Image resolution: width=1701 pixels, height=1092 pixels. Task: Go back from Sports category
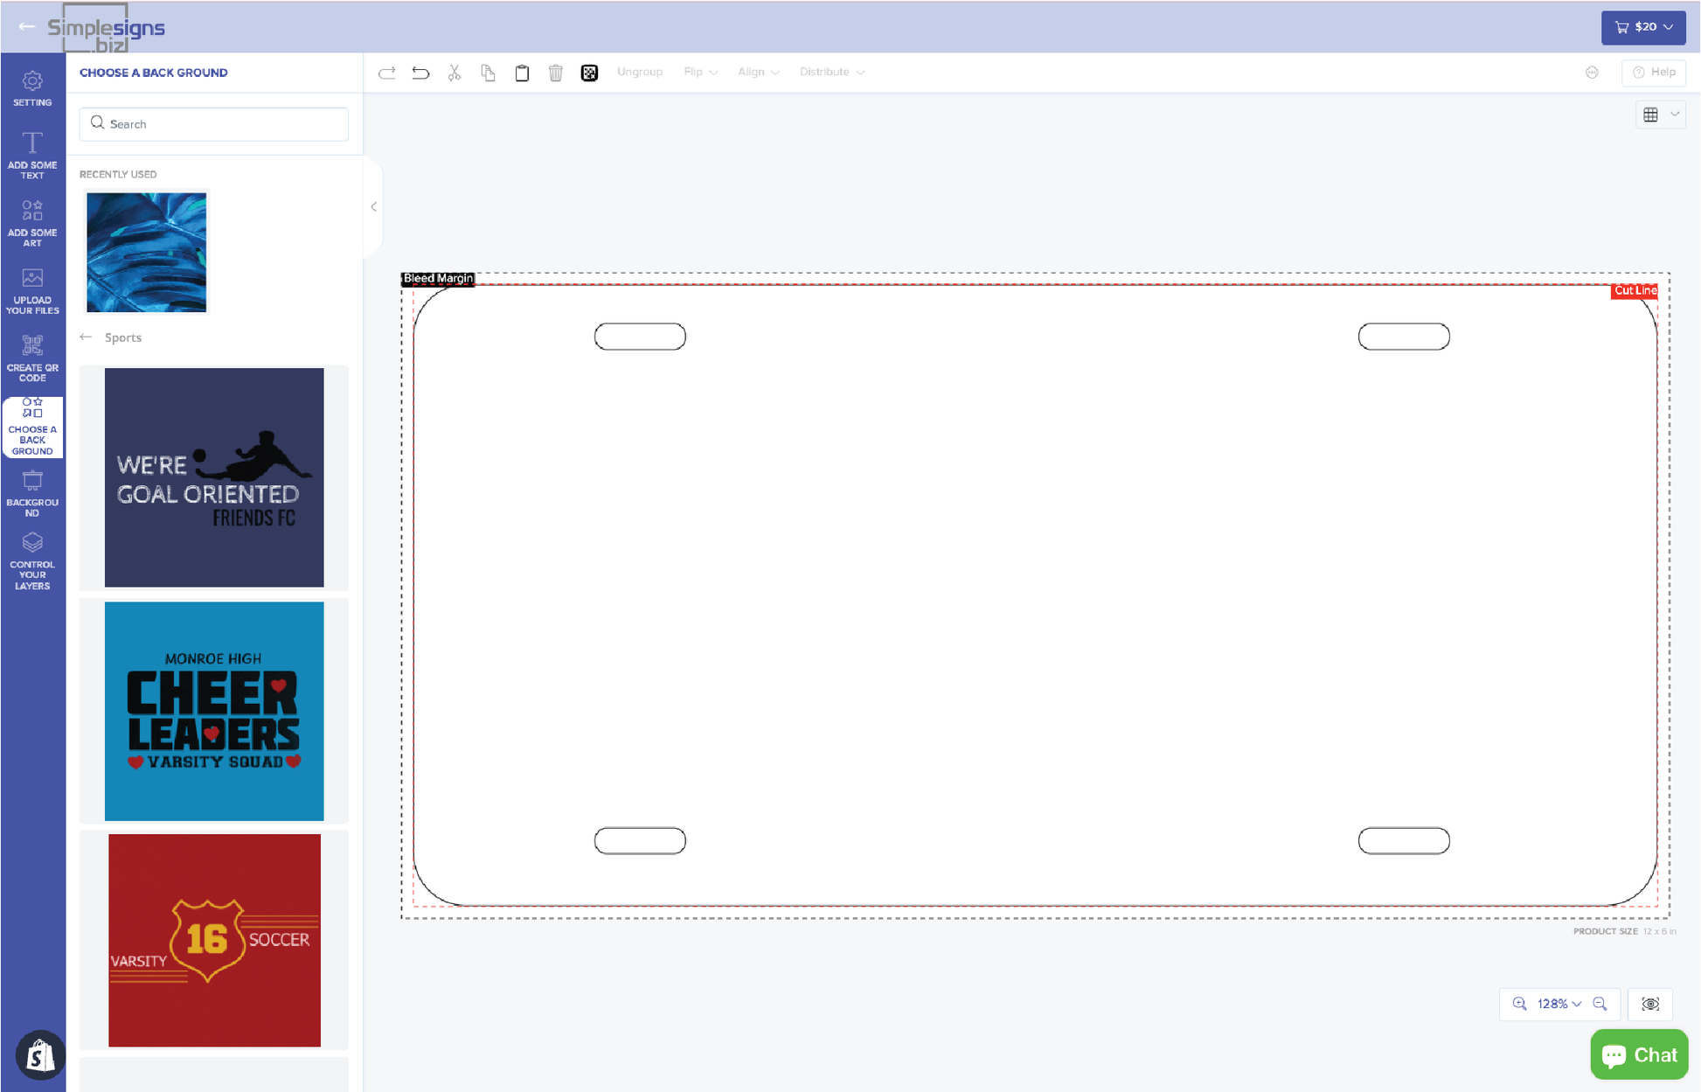coord(86,337)
